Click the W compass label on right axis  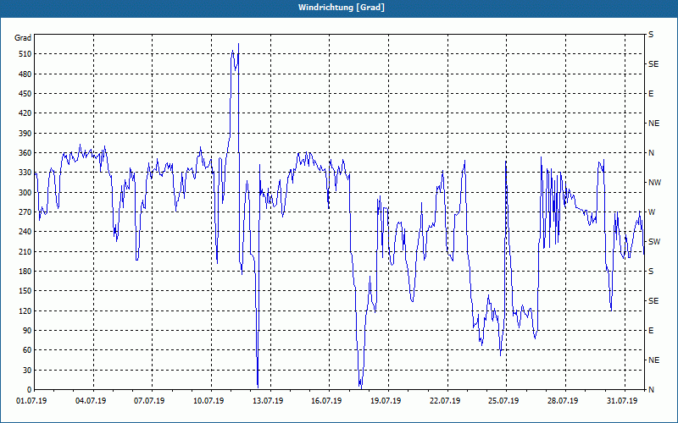(652, 212)
